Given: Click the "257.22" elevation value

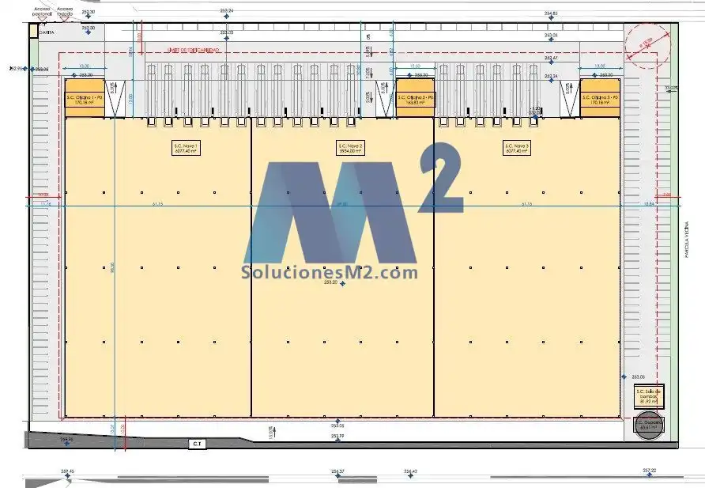Looking at the screenshot, I should click(649, 471).
